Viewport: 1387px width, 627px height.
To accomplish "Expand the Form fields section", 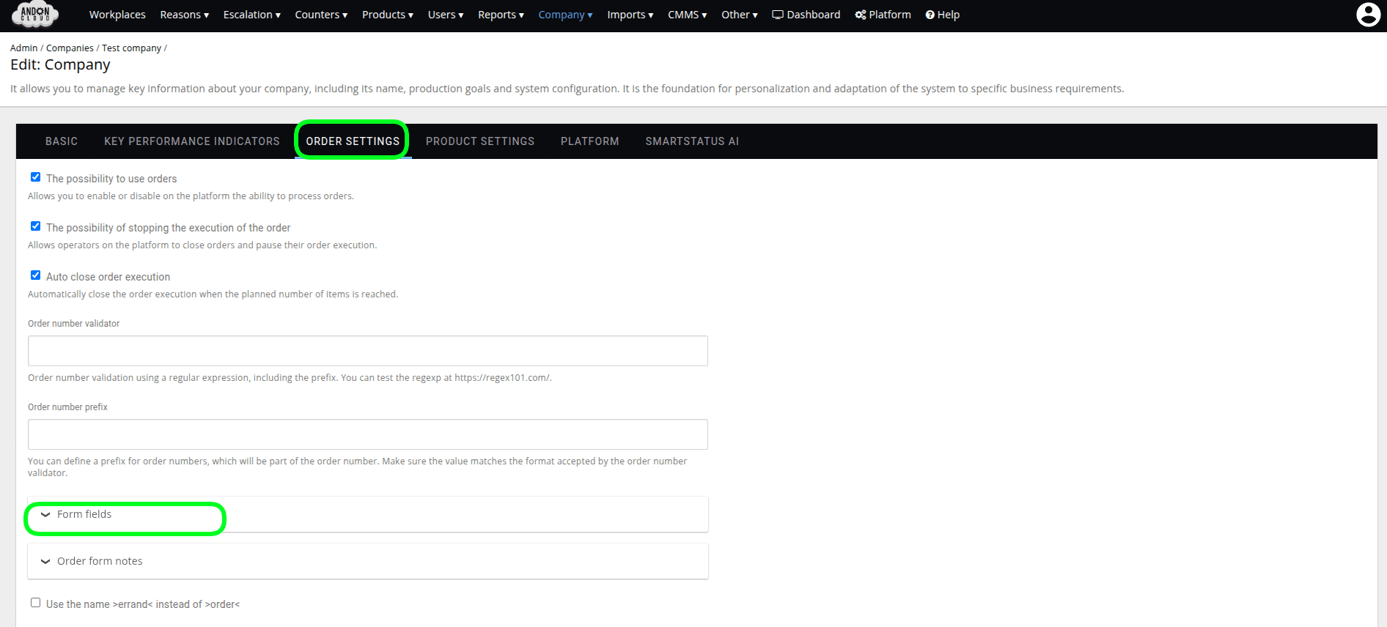I will 84,515.
